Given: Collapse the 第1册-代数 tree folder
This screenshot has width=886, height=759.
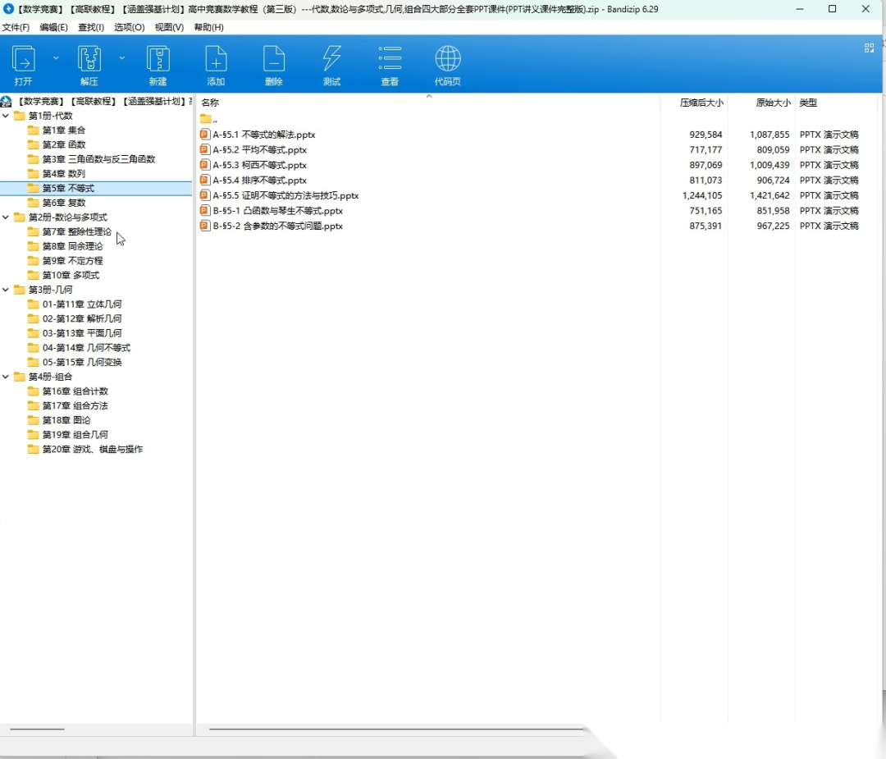Looking at the screenshot, I should (x=7, y=116).
